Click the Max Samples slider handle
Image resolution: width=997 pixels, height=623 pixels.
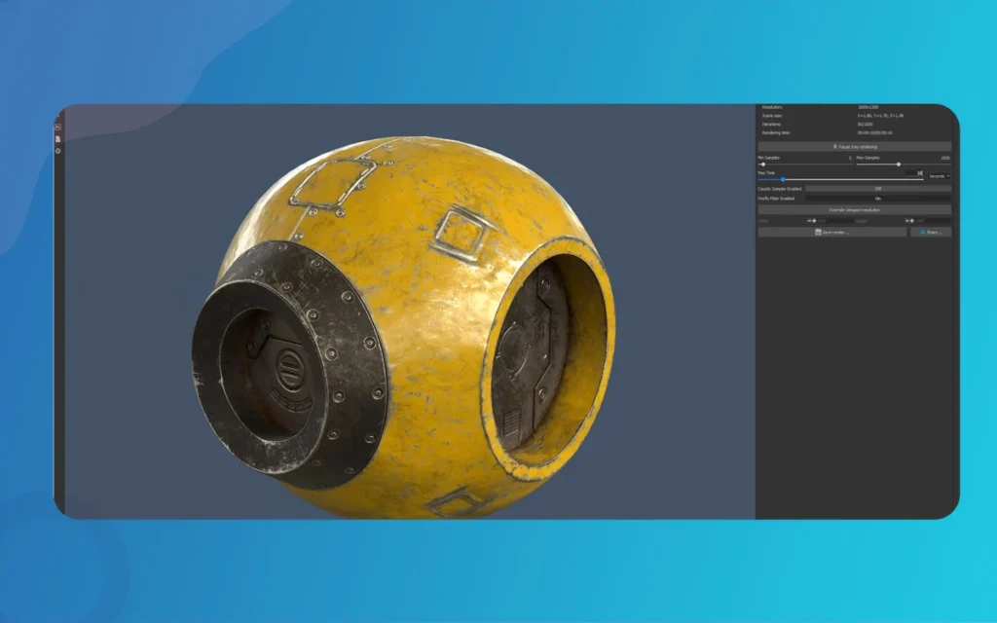[x=899, y=165]
